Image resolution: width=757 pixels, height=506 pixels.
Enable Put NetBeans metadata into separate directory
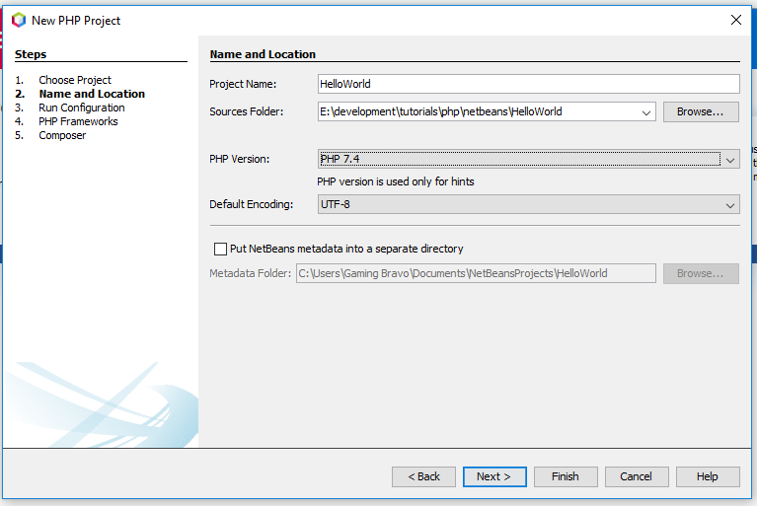point(220,249)
